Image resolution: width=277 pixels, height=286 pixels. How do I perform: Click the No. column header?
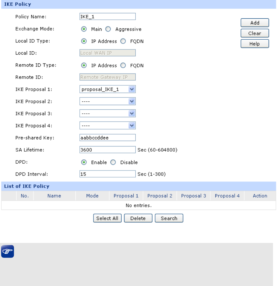click(x=25, y=196)
